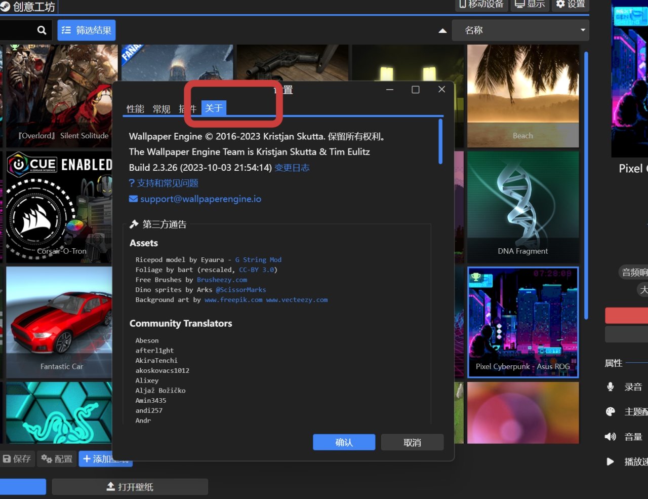Click the microphone 录音 icon
The image size is (648, 499).
(x=611, y=387)
